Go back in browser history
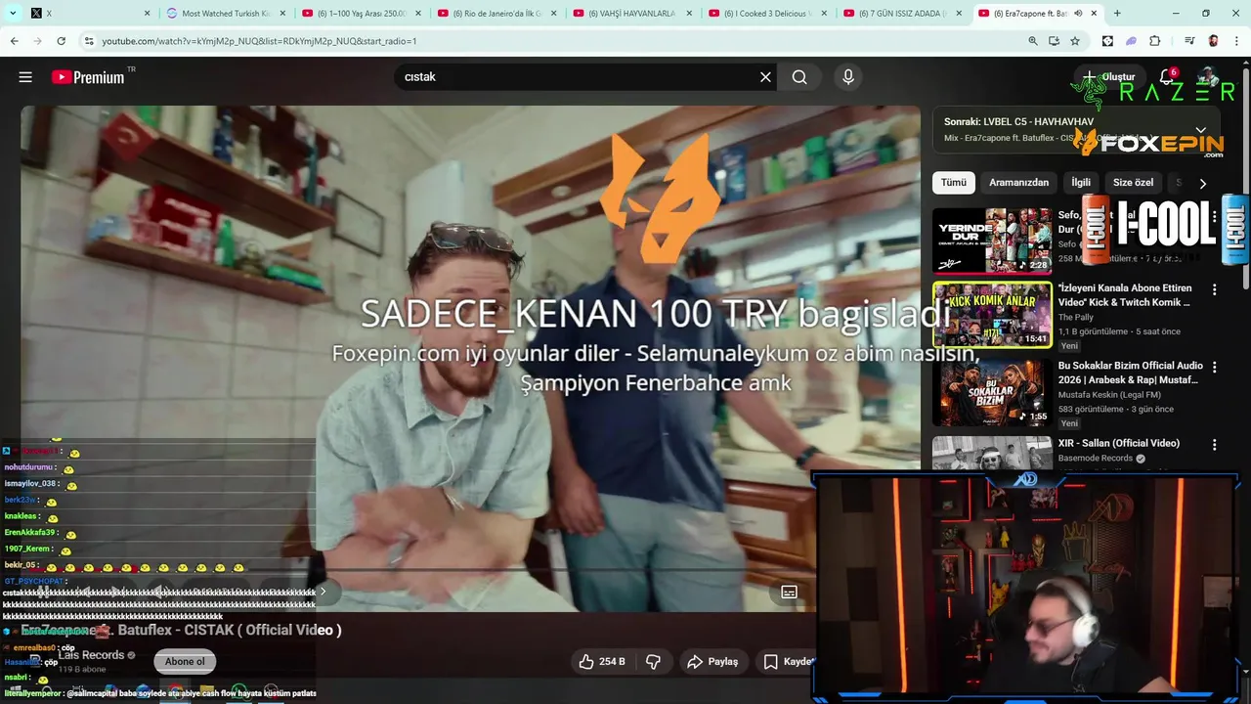Viewport: 1251px width, 704px height. pyautogui.click(x=14, y=41)
